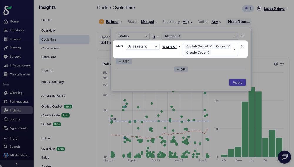Collapse the left sidebar
Viewport: 294px width, 167px height.
click(x=16, y=163)
